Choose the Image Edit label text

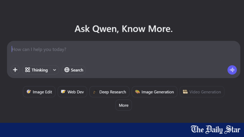click(x=42, y=92)
